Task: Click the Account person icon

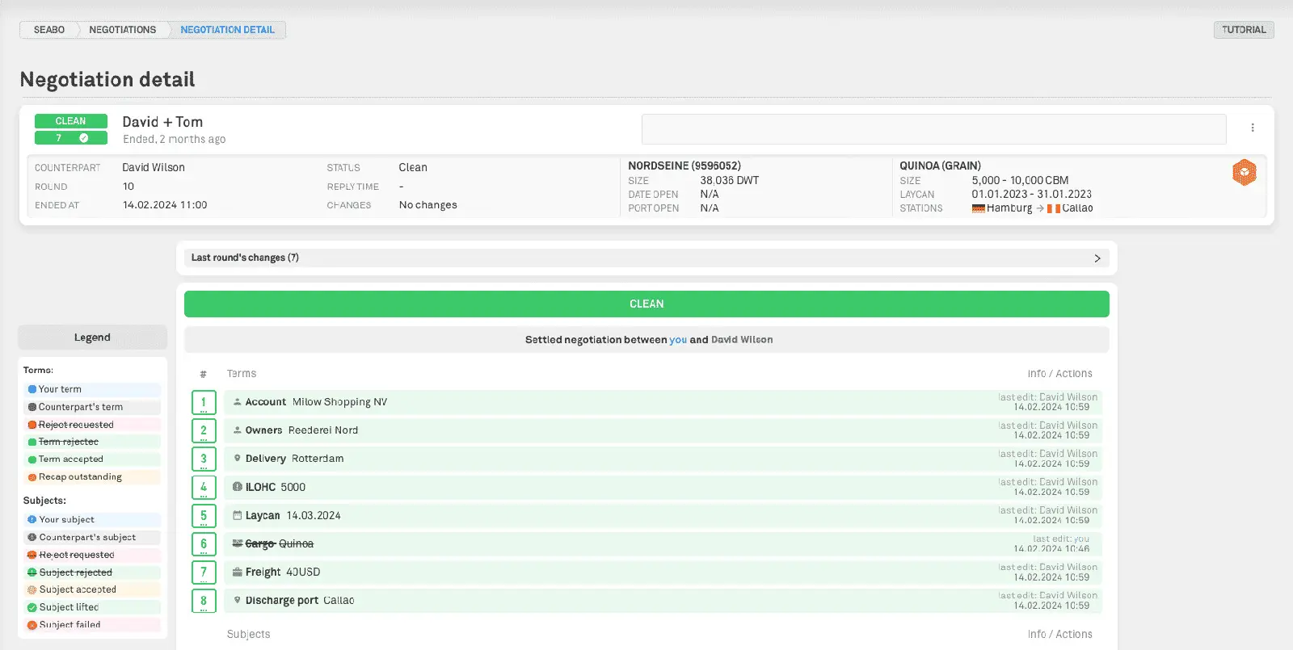Action: pos(237,401)
